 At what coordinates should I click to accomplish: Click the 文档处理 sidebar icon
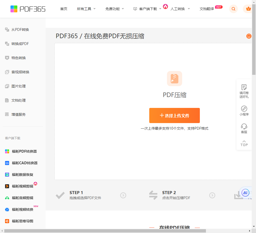[x=7, y=100]
